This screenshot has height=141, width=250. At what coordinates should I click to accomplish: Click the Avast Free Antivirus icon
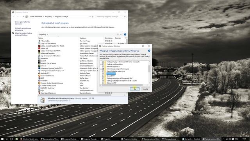coord(39,76)
